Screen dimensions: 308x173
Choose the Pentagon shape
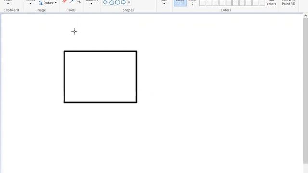[112, 2]
